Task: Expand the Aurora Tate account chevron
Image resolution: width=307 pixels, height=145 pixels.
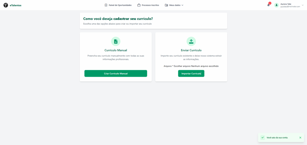Action: click(x=303, y=5)
